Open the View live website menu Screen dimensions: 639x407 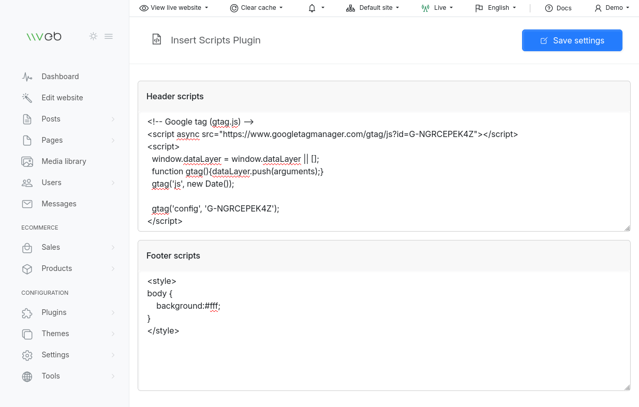174,8
